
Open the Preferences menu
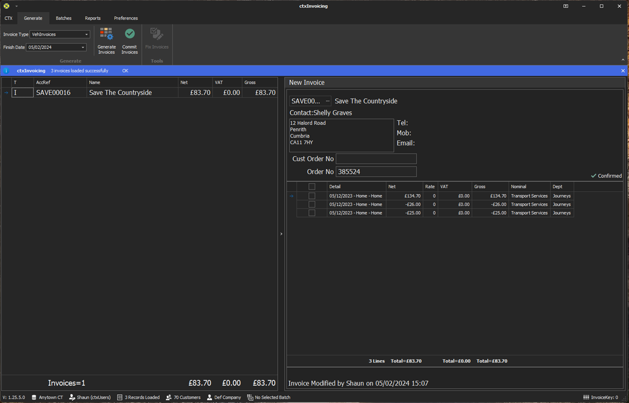click(x=126, y=18)
